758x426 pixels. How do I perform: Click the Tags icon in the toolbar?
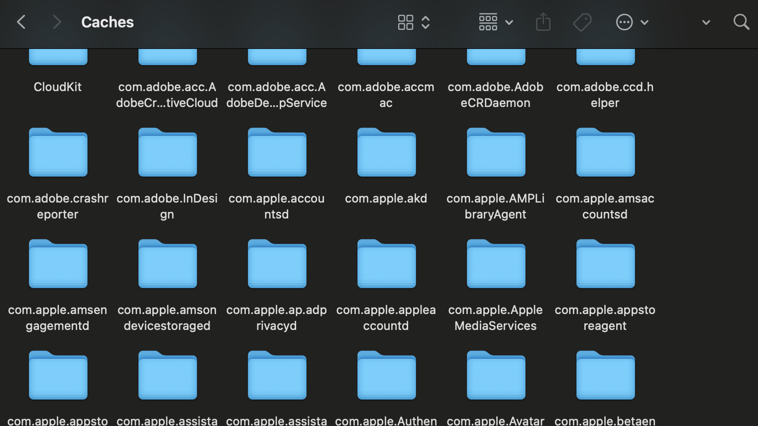point(582,22)
